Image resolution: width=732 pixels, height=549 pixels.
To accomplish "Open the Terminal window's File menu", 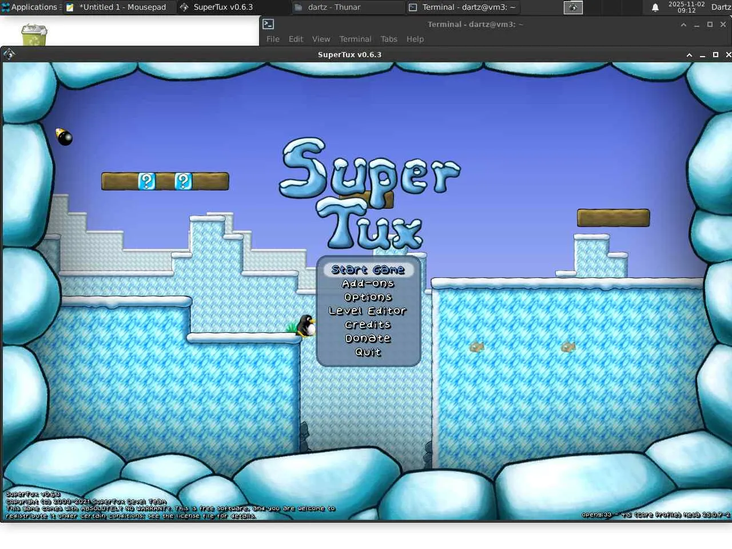I will pyautogui.click(x=273, y=39).
